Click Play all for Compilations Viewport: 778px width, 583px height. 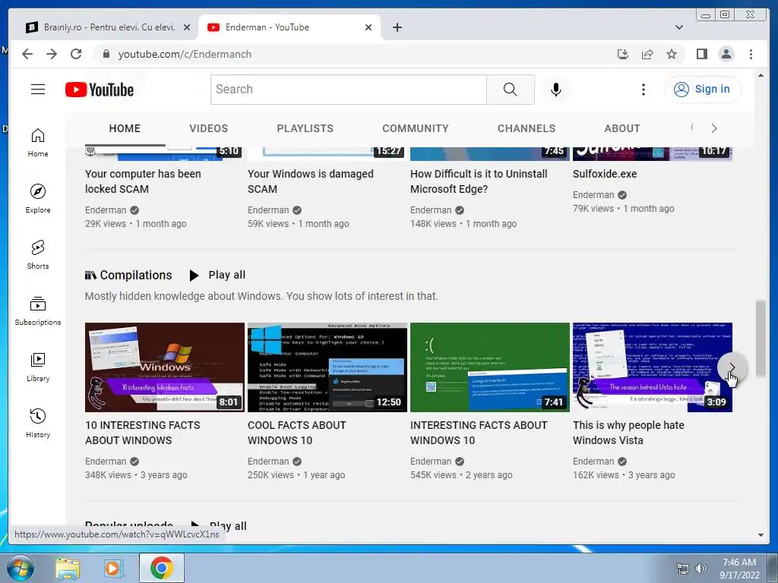point(217,275)
